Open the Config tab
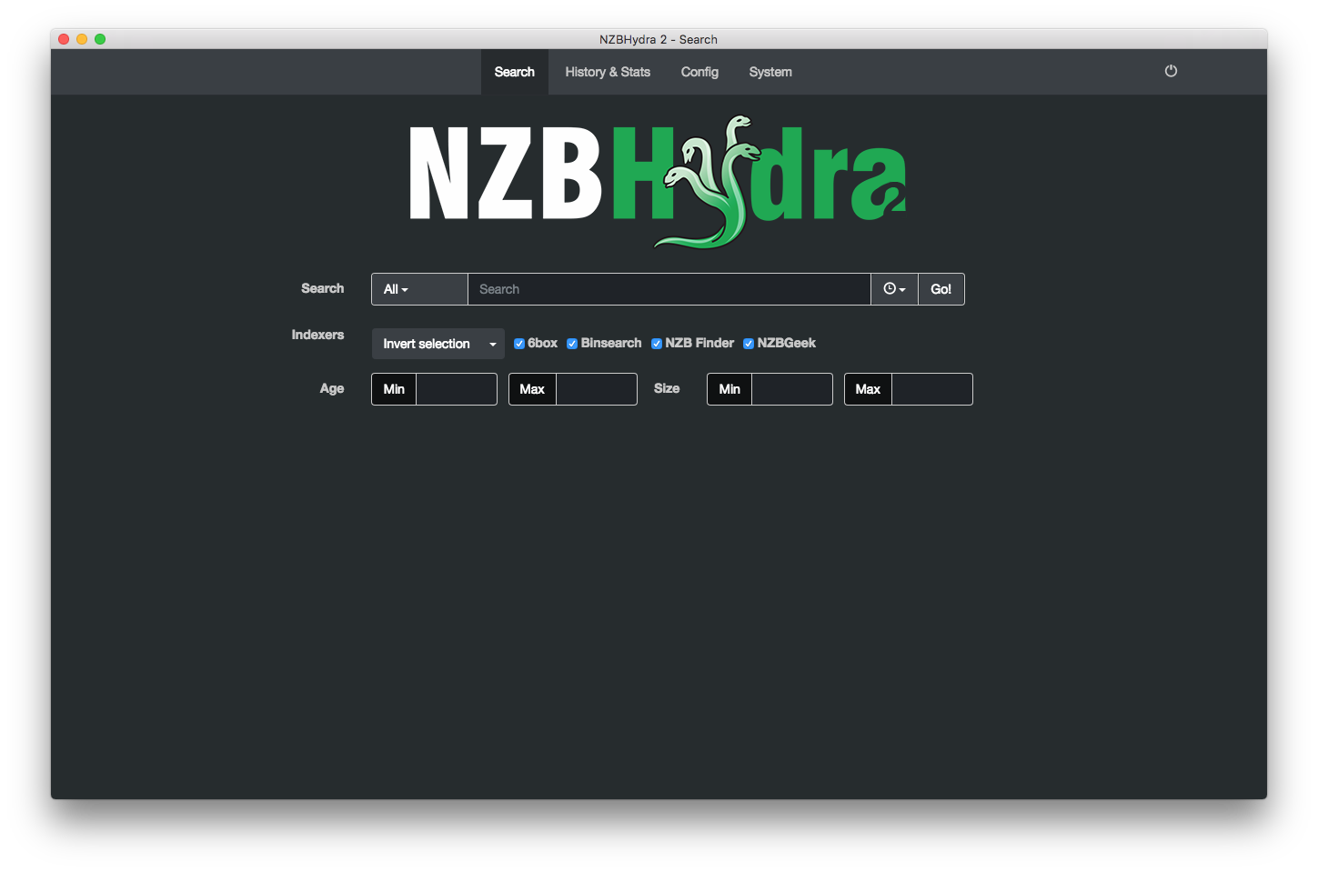This screenshot has height=872, width=1318. click(699, 72)
